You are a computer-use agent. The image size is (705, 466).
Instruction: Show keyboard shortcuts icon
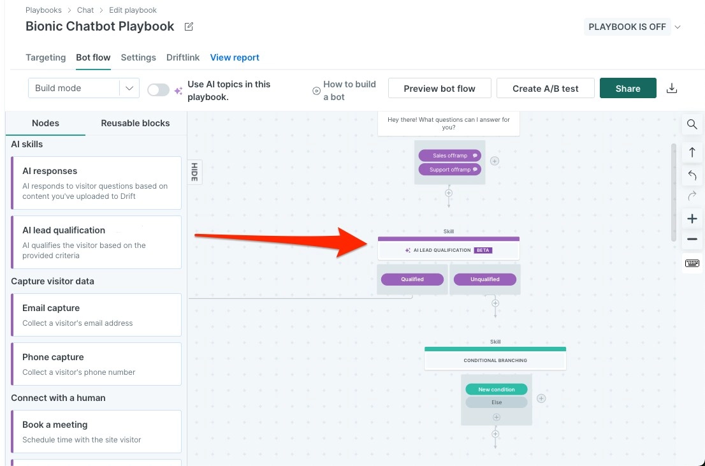(692, 263)
